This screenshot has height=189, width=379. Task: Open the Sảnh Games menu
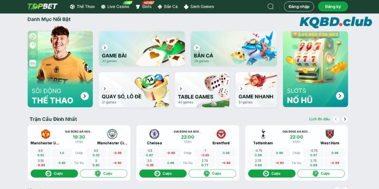tap(199, 7)
